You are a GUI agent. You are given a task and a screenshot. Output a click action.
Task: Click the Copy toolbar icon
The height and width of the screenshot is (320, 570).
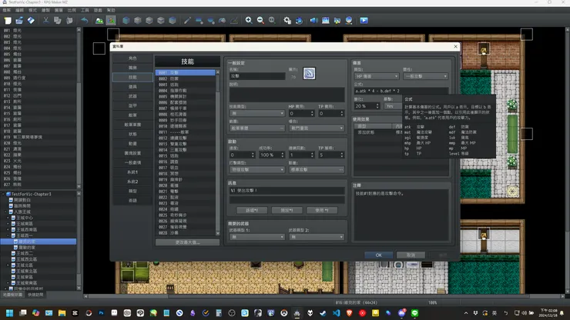(x=58, y=20)
